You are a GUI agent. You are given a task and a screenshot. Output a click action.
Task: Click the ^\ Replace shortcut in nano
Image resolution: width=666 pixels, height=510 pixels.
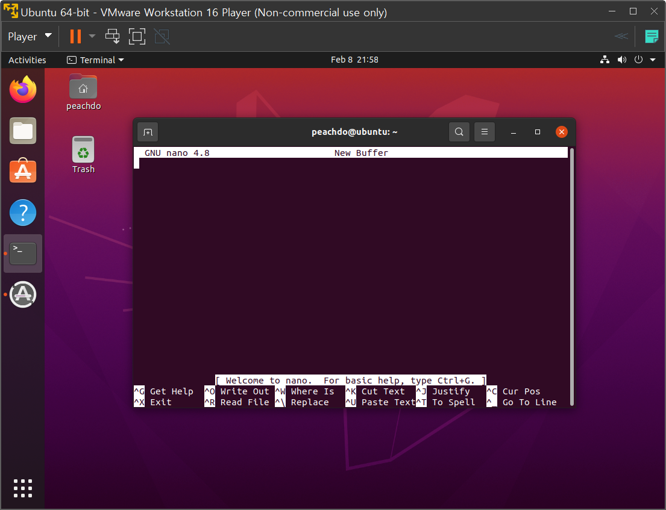(302, 402)
